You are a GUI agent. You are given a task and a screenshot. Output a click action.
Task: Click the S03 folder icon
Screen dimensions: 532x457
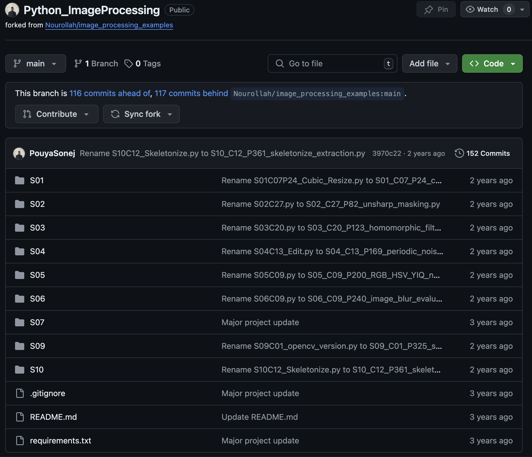pos(20,228)
